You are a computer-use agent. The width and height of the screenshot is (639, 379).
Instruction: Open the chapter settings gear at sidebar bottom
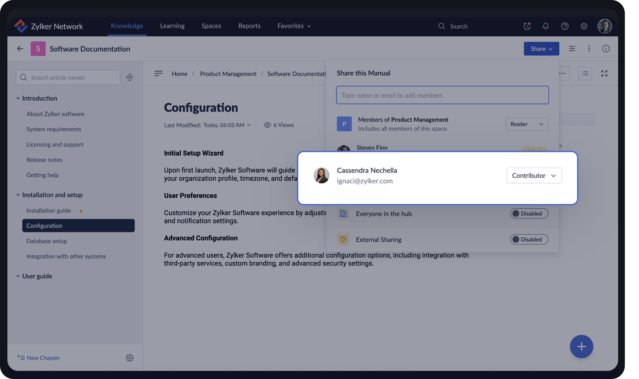(x=130, y=358)
